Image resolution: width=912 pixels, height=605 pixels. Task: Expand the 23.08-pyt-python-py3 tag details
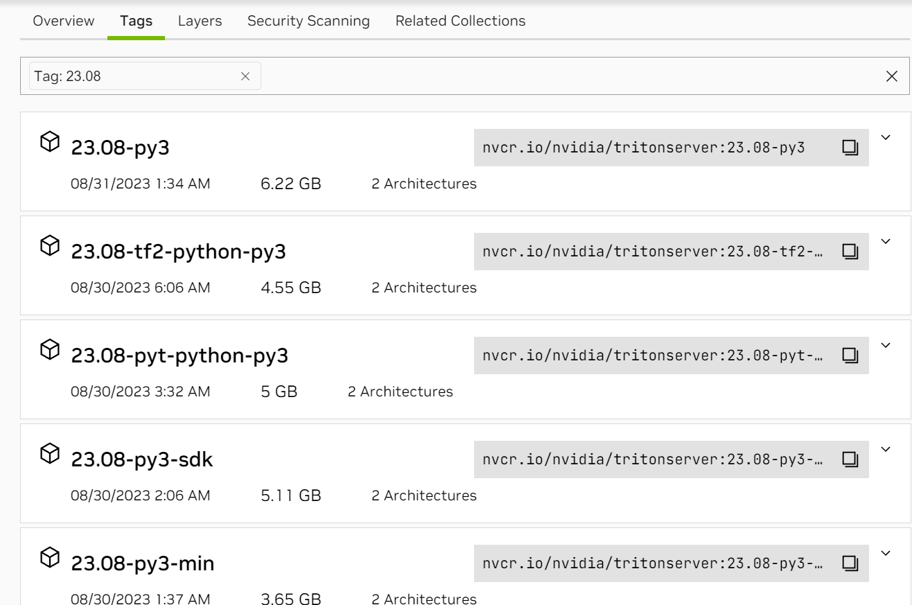tap(885, 344)
